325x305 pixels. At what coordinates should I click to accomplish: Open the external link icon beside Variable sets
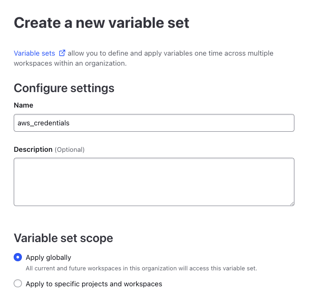point(62,53)
